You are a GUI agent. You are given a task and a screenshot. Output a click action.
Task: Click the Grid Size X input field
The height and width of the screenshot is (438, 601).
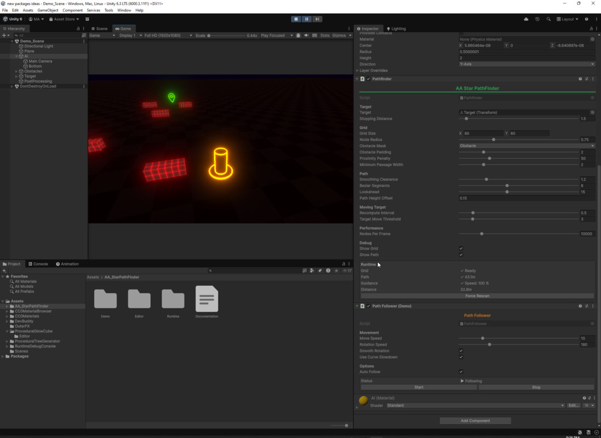tap(483, 134)
